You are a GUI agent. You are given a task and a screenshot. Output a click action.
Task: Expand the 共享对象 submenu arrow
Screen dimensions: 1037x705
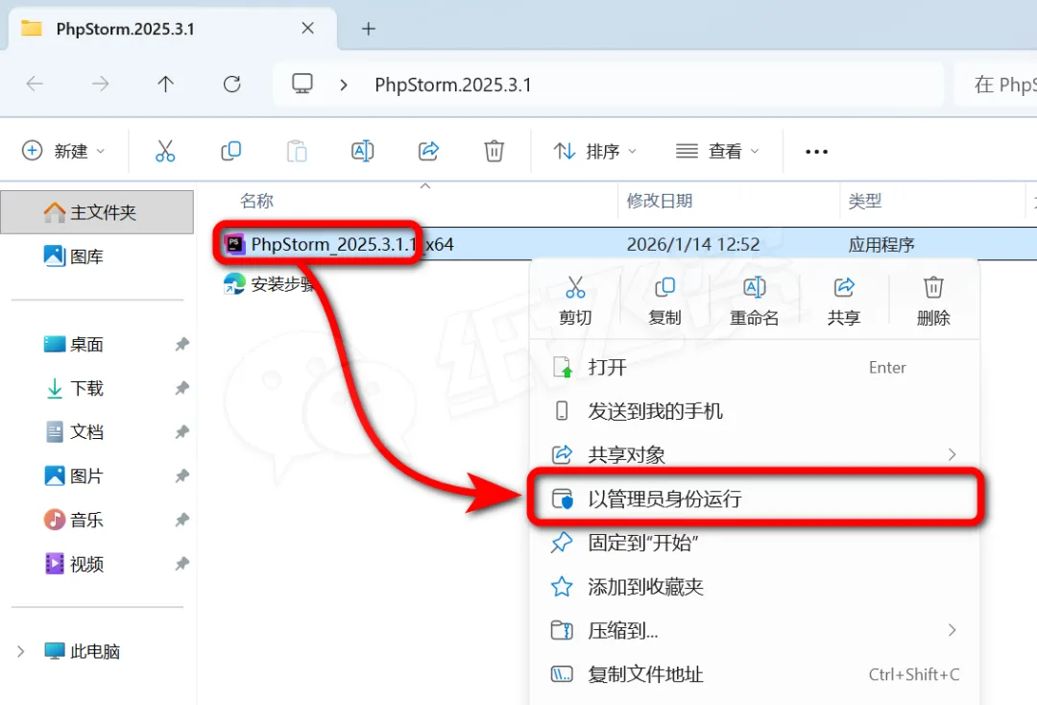(x=952, y=454)
